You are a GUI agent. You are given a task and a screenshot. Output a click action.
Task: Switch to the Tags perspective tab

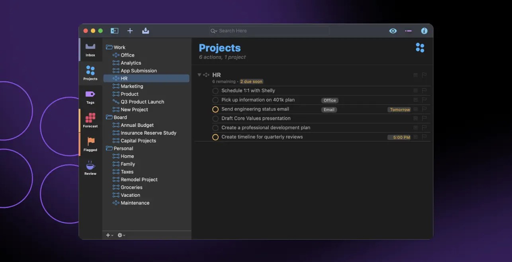coord(90,97)
